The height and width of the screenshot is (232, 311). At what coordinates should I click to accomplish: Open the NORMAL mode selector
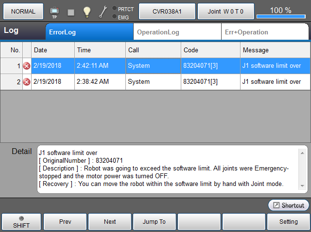tap(23, 11)
